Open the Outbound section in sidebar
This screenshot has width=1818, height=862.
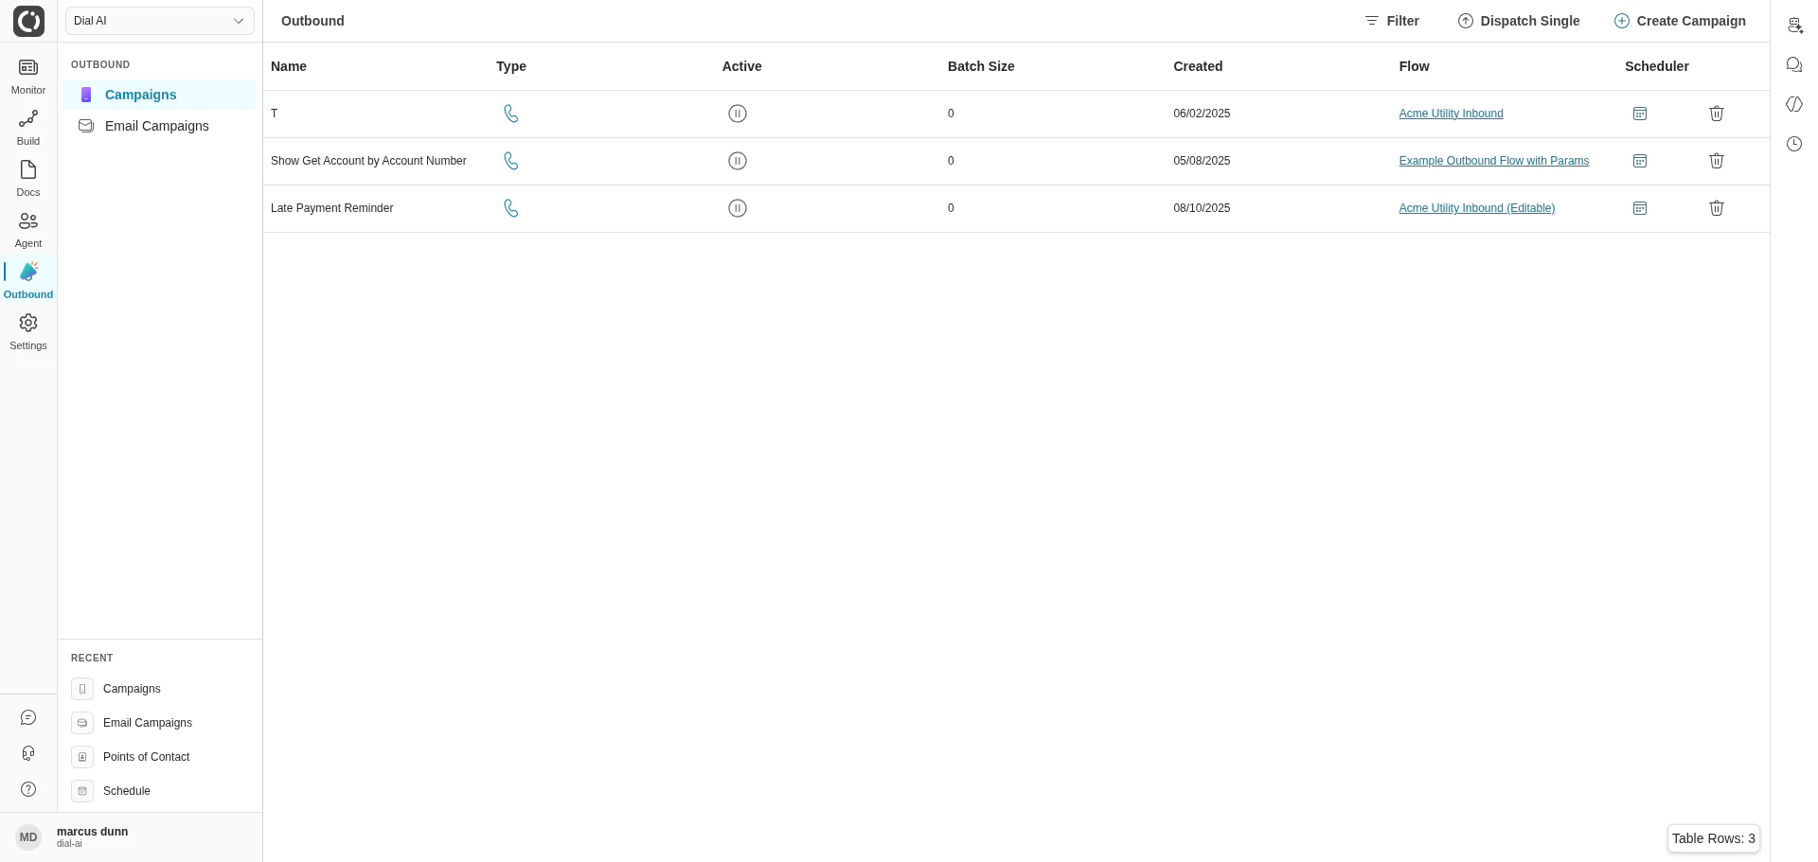tap(28, 282)
